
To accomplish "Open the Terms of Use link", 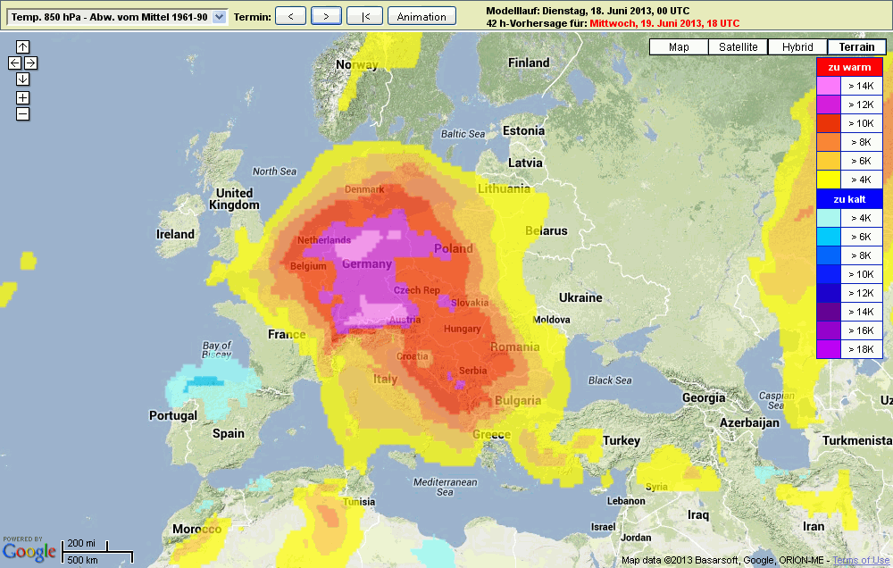I will tap(861, 560).
